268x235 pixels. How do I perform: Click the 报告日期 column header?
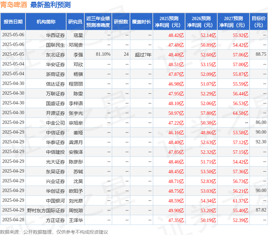coord(13,22)
